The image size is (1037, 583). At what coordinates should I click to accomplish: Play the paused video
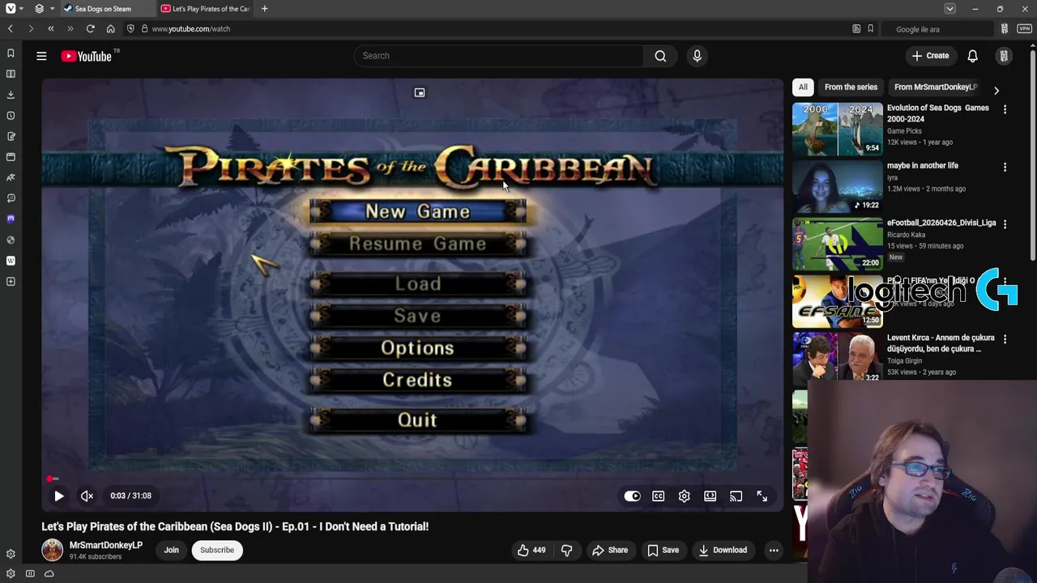[x=58, y=496]
